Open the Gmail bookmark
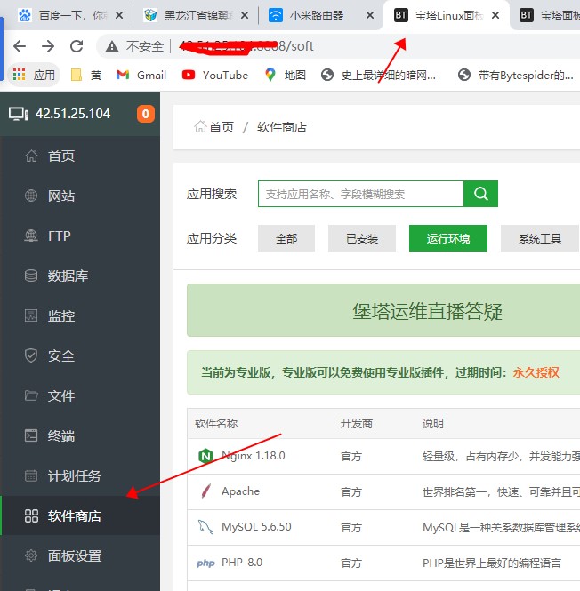This screenshot has width=580, height=591. [141, 75]
